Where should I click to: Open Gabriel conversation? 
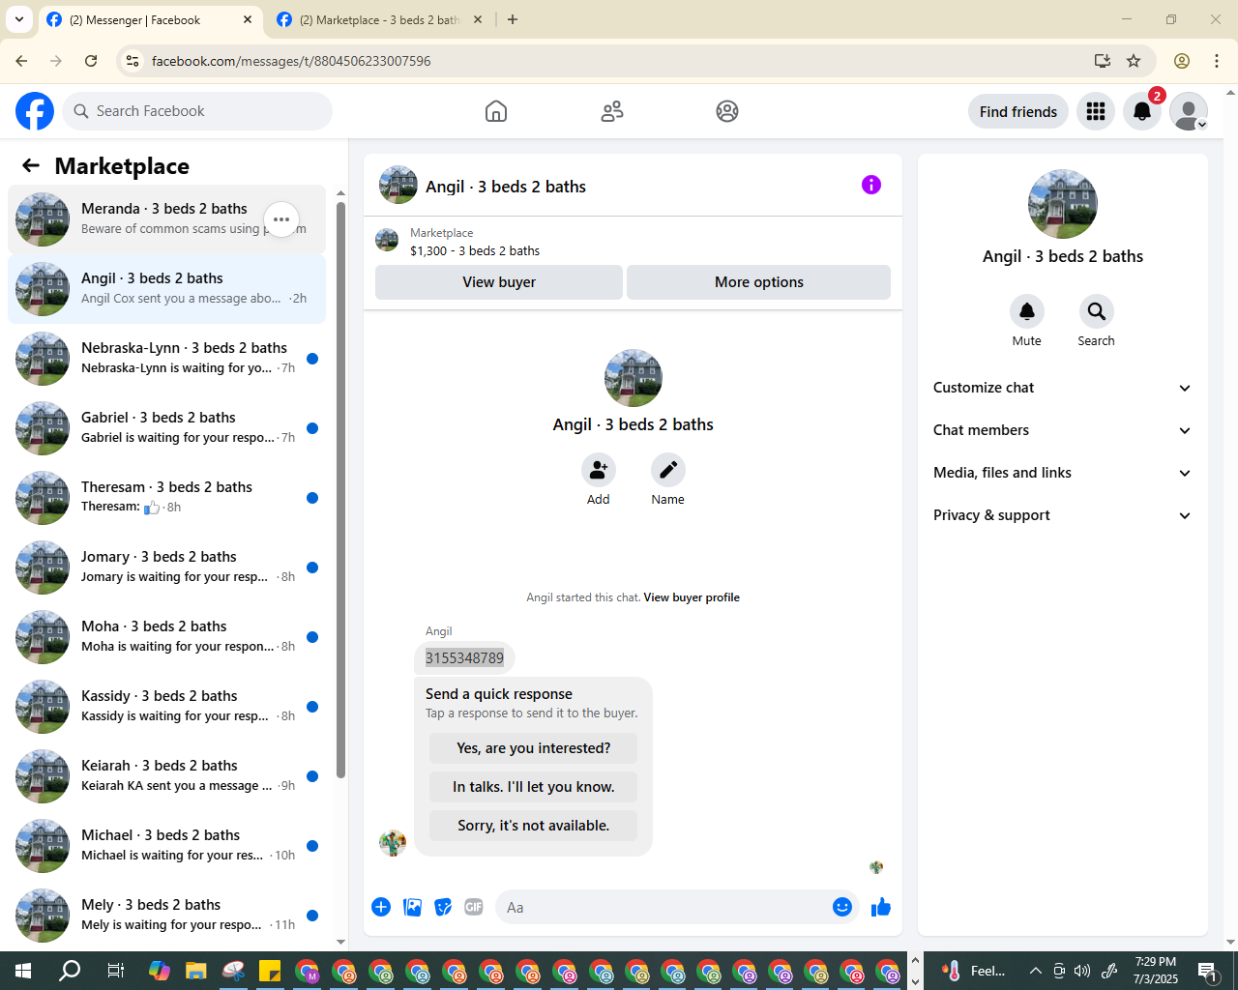click(166, 428)
